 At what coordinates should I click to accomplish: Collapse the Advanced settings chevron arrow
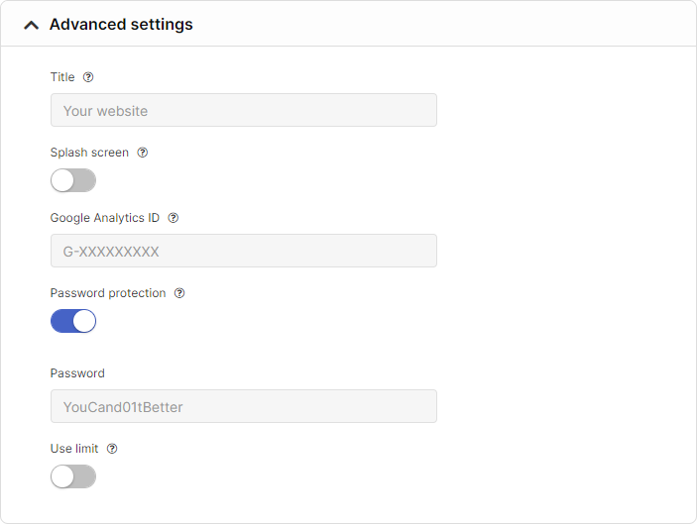[x=32, y=25]
